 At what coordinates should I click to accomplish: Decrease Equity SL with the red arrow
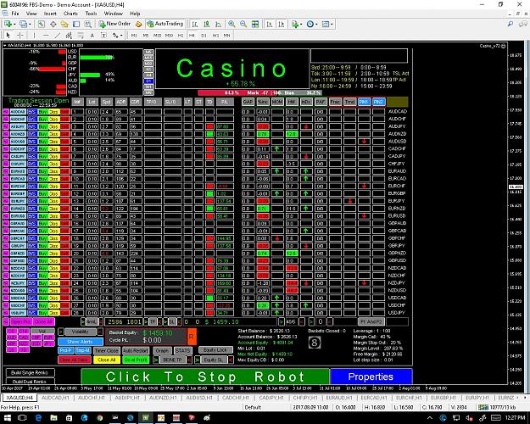click(x=231, y=360)
